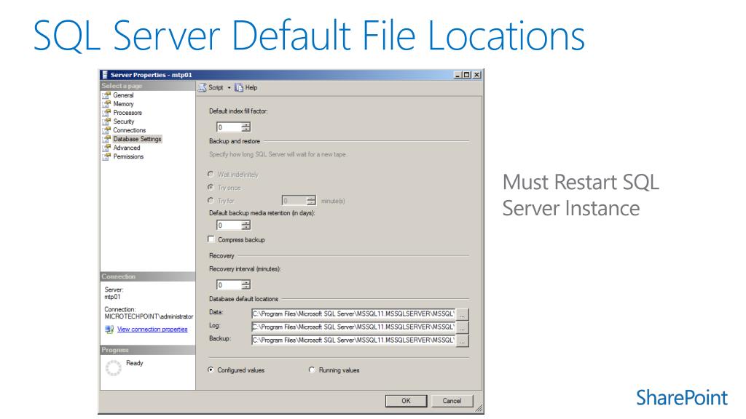Browse for the Log default location
746x419 pixels.
click(462, 328)
